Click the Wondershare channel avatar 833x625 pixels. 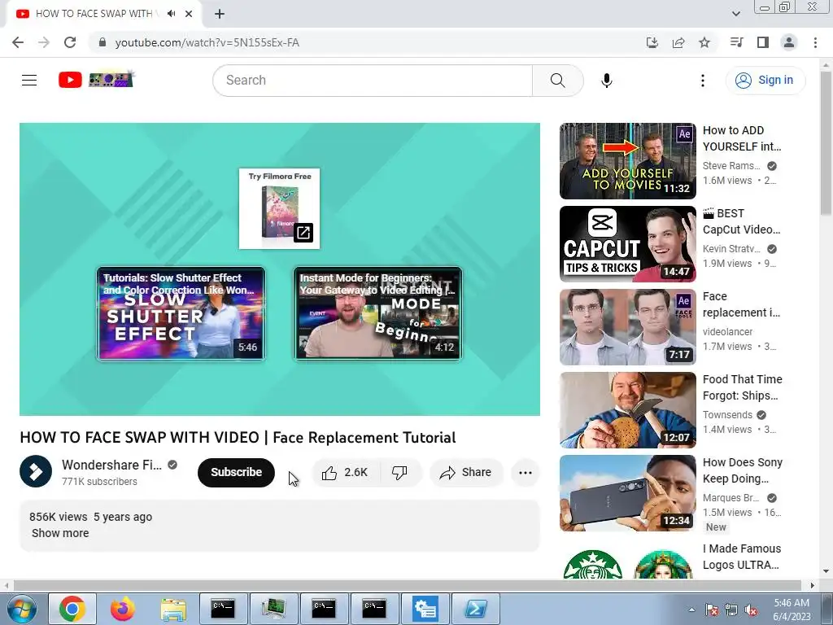tap(36, 471)
